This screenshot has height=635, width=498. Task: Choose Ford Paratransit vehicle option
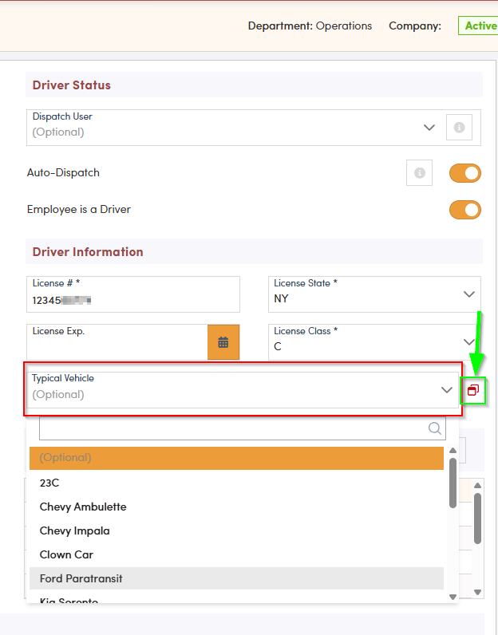pos(81,578)
